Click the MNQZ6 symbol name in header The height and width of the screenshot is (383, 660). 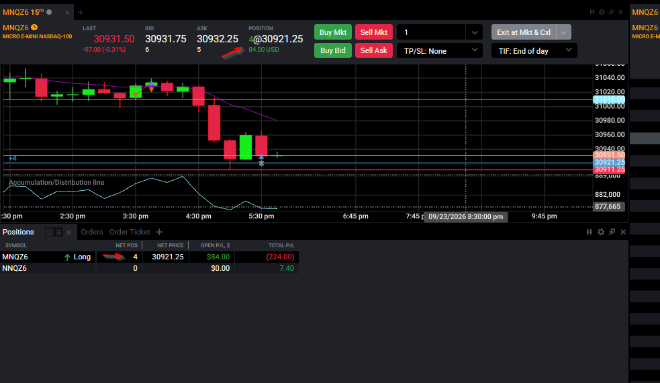point(15,28)
